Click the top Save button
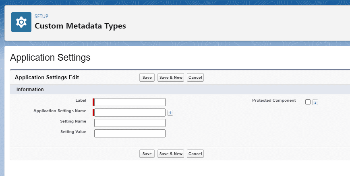 click(x=147, y=78)
